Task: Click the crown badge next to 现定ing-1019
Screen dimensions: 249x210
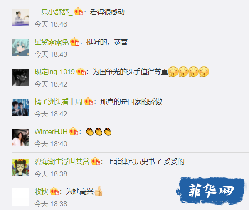Action: (x=81, y=72)
